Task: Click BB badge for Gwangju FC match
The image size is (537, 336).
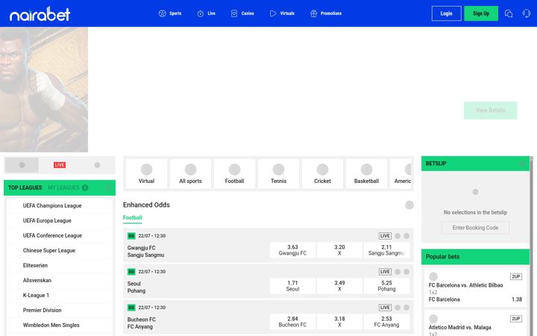Action: click(131, 236)
